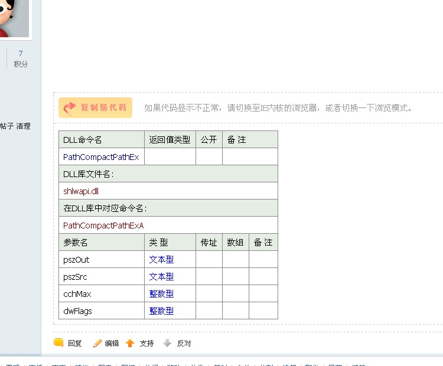Select the PathCompactPathEx command name cell
This screenshot has width=443, height=366.
[101, 157]
